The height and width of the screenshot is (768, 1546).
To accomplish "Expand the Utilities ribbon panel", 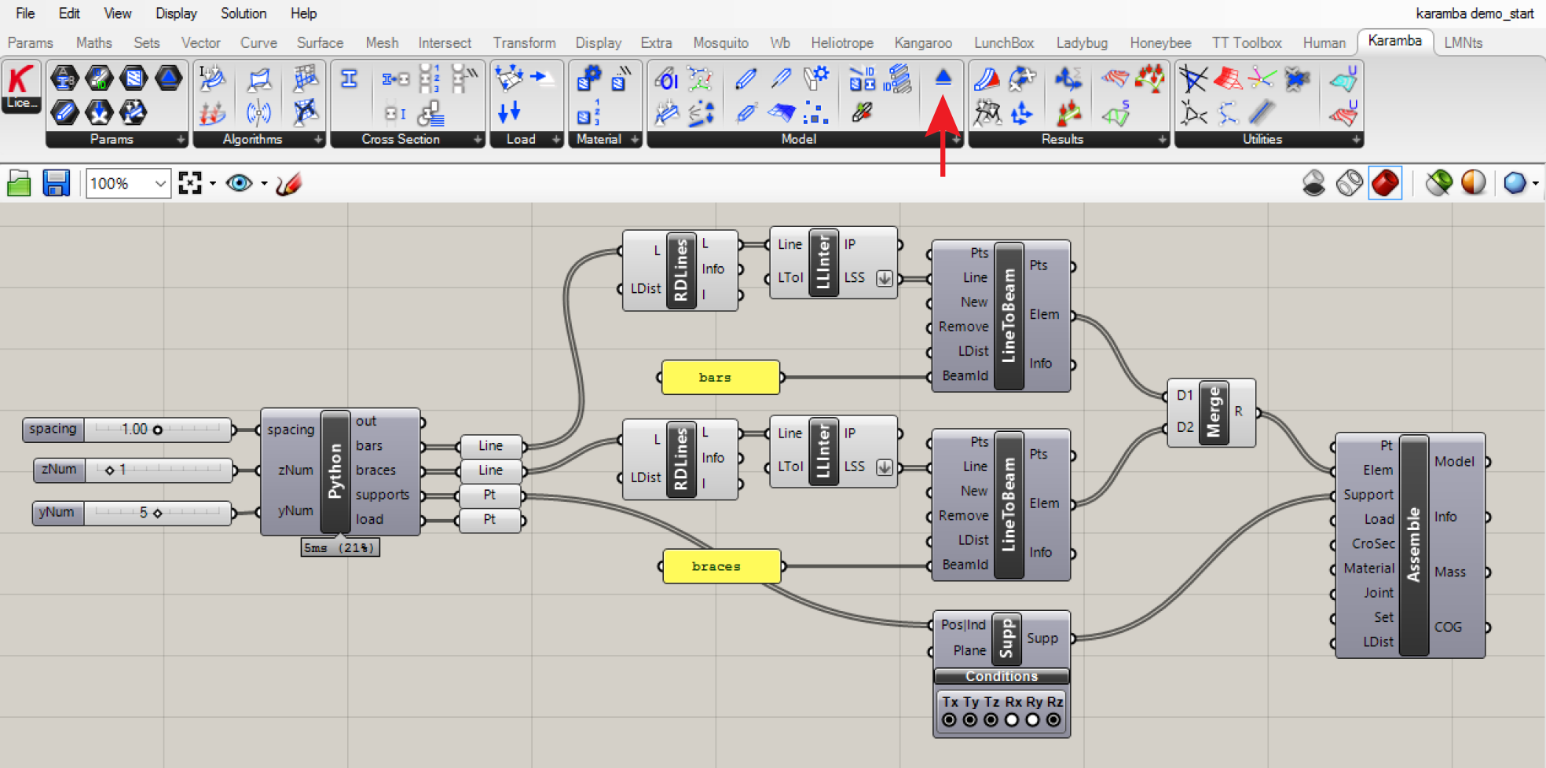I will pos(1356,140).
